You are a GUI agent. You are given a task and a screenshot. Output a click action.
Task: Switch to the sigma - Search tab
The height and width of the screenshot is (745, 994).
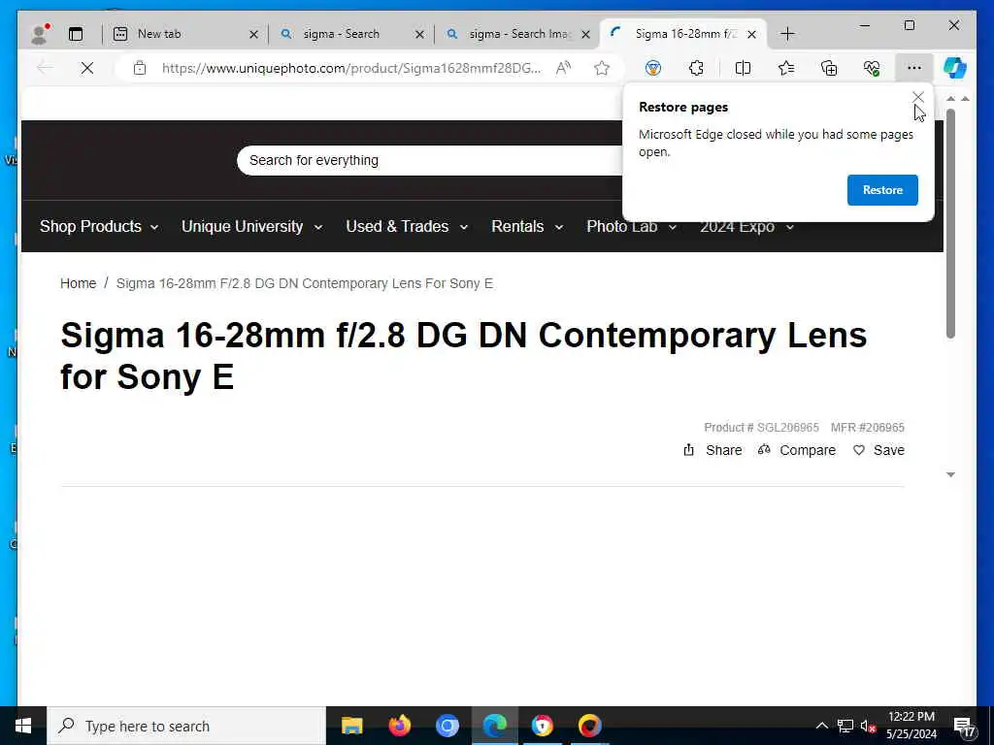[341, 34]
